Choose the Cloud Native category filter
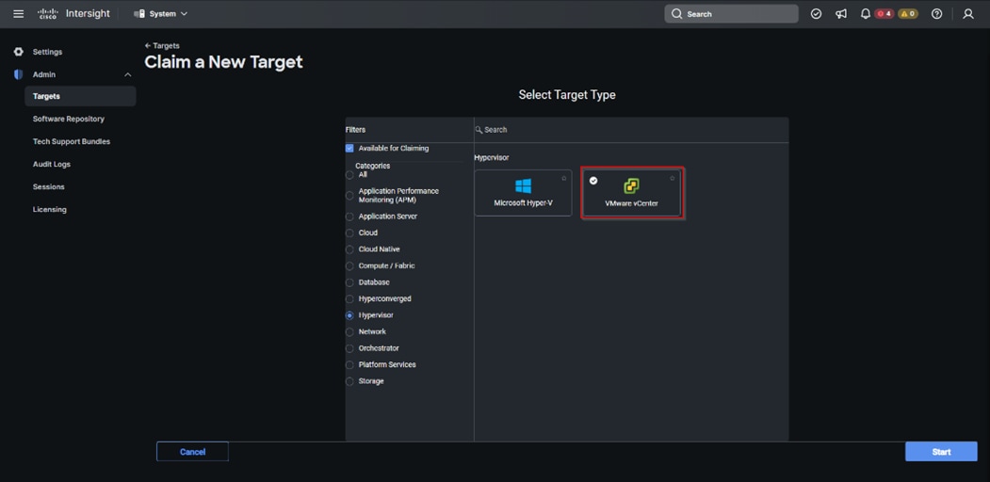The height and width of the screenshot is (482, 990). point(349,249)
